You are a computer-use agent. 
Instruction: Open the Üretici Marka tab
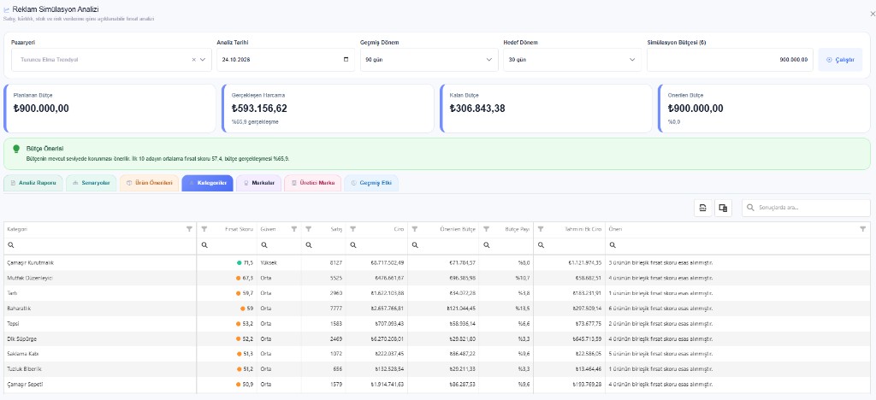click(313, 183)
